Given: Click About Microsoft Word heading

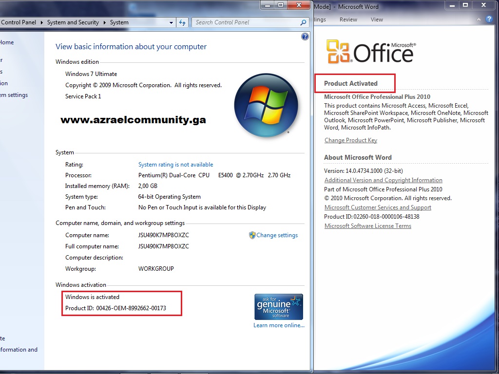Looking at the screenshot, I should click(358, 157).
